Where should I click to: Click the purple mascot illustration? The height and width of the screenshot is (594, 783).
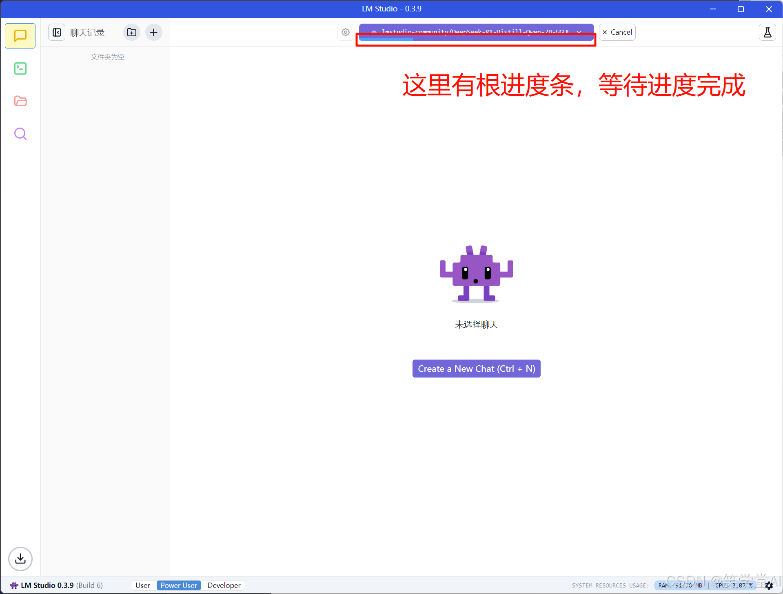tap(476, 274)
